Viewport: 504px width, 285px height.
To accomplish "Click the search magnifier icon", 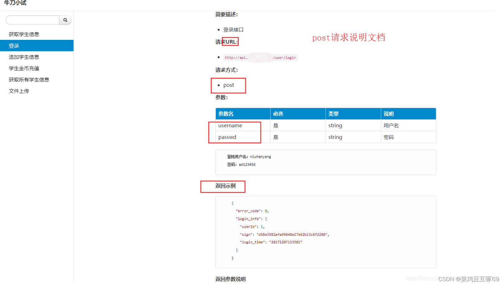I will click(65, 20).
